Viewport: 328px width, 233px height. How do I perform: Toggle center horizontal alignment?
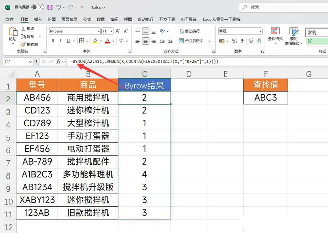click(145, 41)
